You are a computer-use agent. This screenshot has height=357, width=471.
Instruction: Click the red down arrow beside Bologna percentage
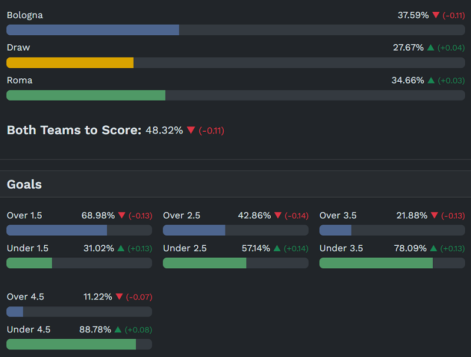tap(436, 15)
